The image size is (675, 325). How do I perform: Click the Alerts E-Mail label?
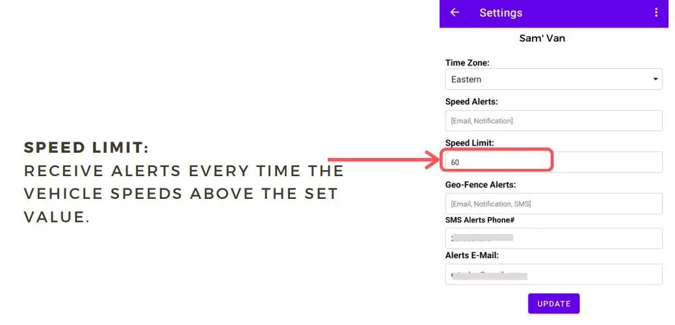pos(471,255)
